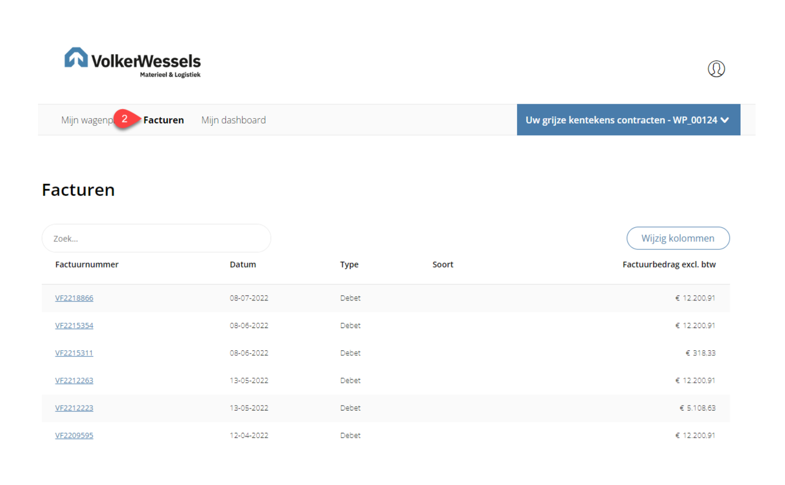
Task: Select the amount € 318,33
Action: [x=700, y=353]
